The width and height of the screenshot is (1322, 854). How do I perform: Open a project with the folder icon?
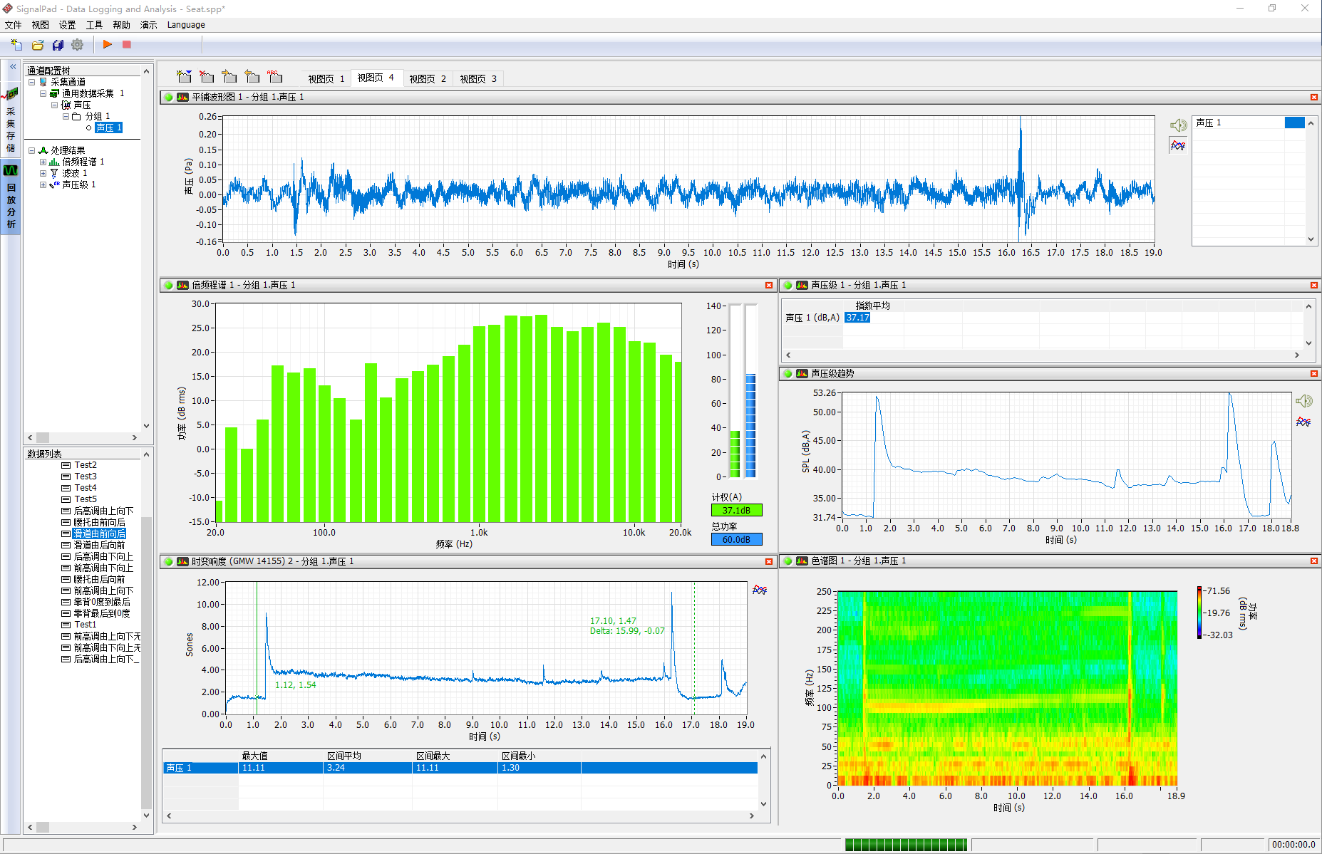[x=38, y=45]
